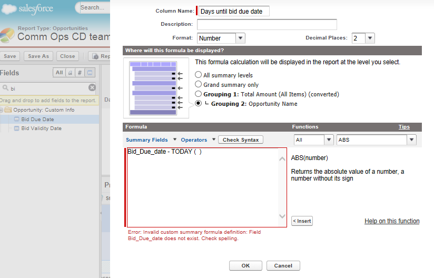Click the field search input with bi
This screenshot has height=278, width=434.
(48, 88)
